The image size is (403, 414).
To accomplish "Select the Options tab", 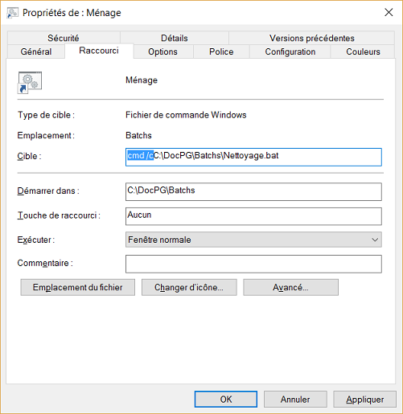I will (x=163, y=51).
